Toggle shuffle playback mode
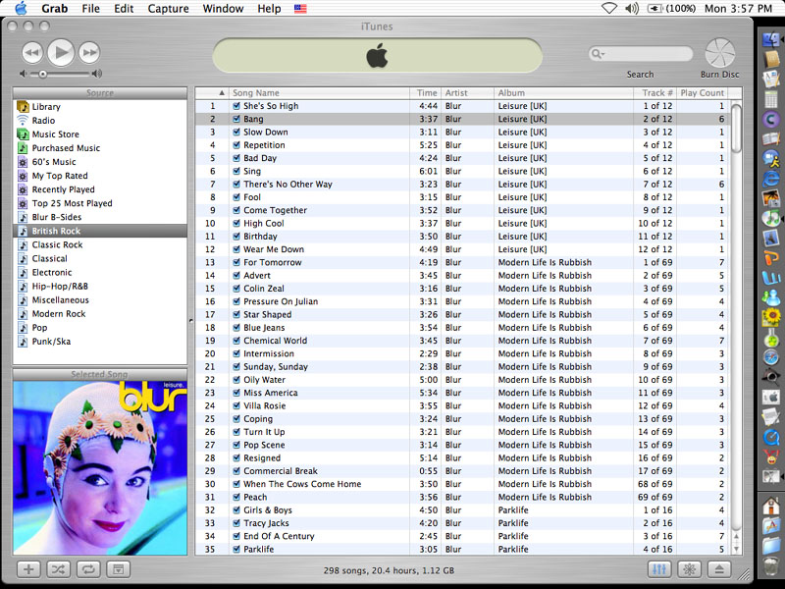785x589 pixels. (58, 569)
